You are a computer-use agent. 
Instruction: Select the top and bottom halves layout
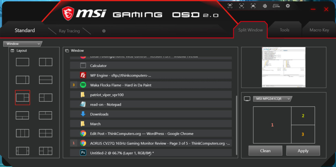click(46, 80)
